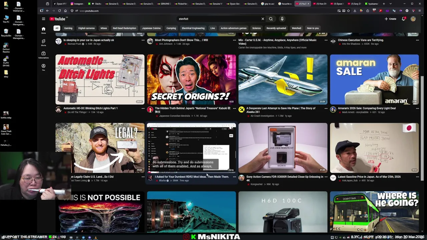Open Automatic HO-DC Blinking Ditch Lights title
This screenshot has height=240, width=427.
point(90,108)
